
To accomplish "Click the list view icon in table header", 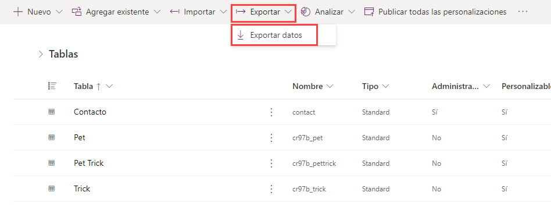I will tap(52, 86).
